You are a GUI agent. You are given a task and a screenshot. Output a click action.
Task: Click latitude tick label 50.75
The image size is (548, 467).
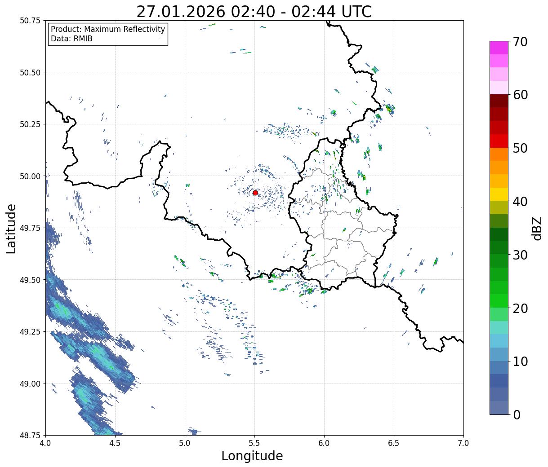tap(30, 21)
